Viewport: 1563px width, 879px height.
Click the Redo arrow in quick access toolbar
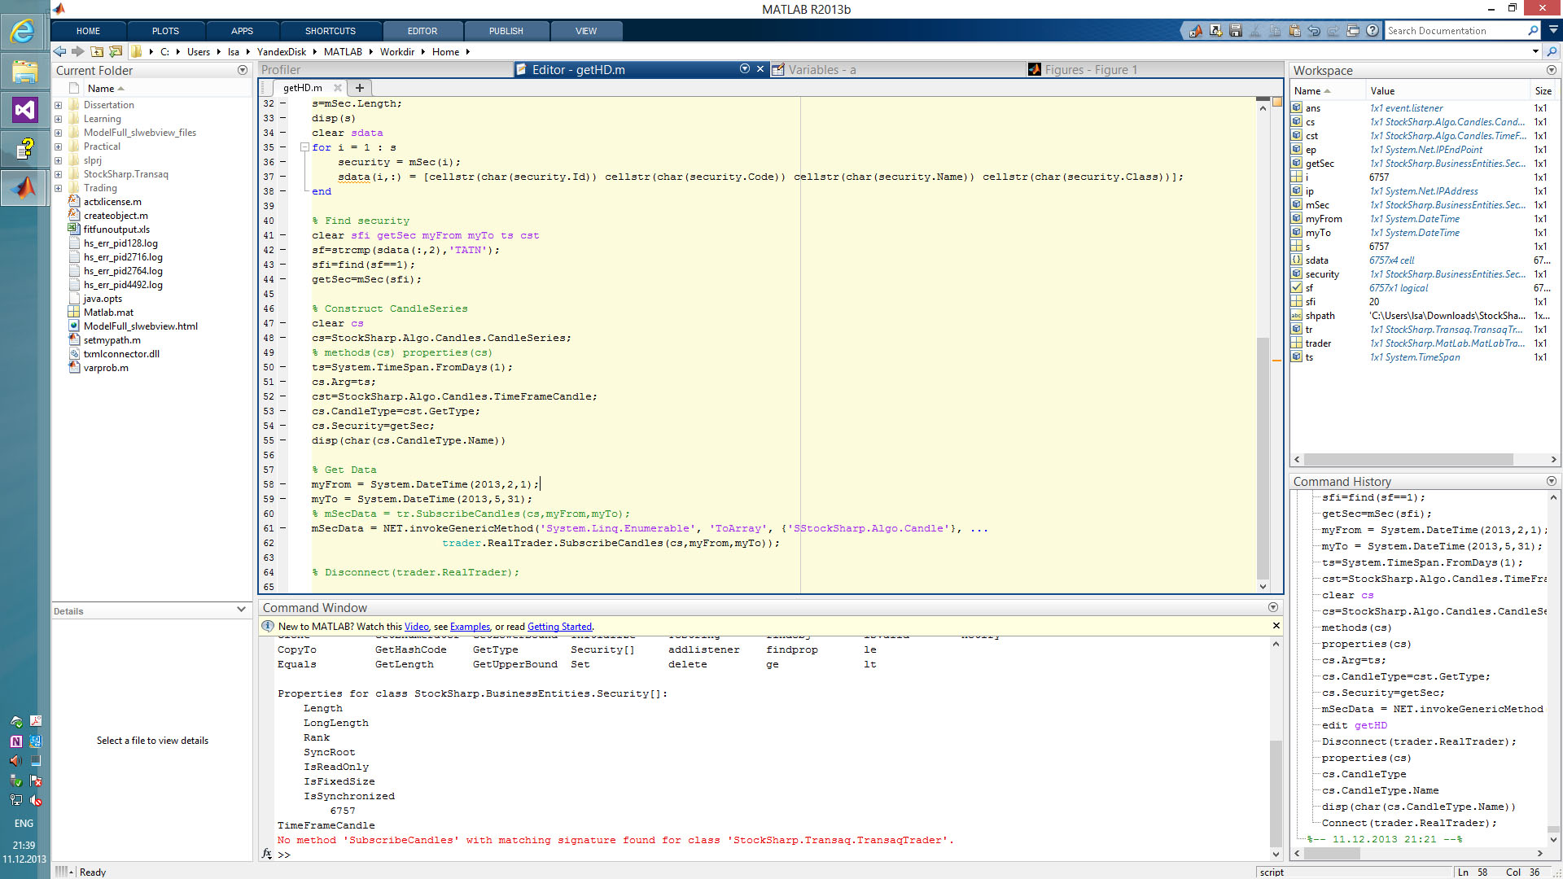pyautogui.click(x=1333, y=31)
